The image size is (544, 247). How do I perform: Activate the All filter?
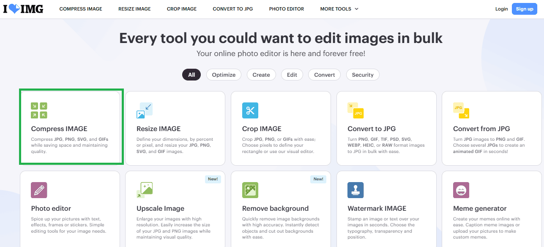191,75
